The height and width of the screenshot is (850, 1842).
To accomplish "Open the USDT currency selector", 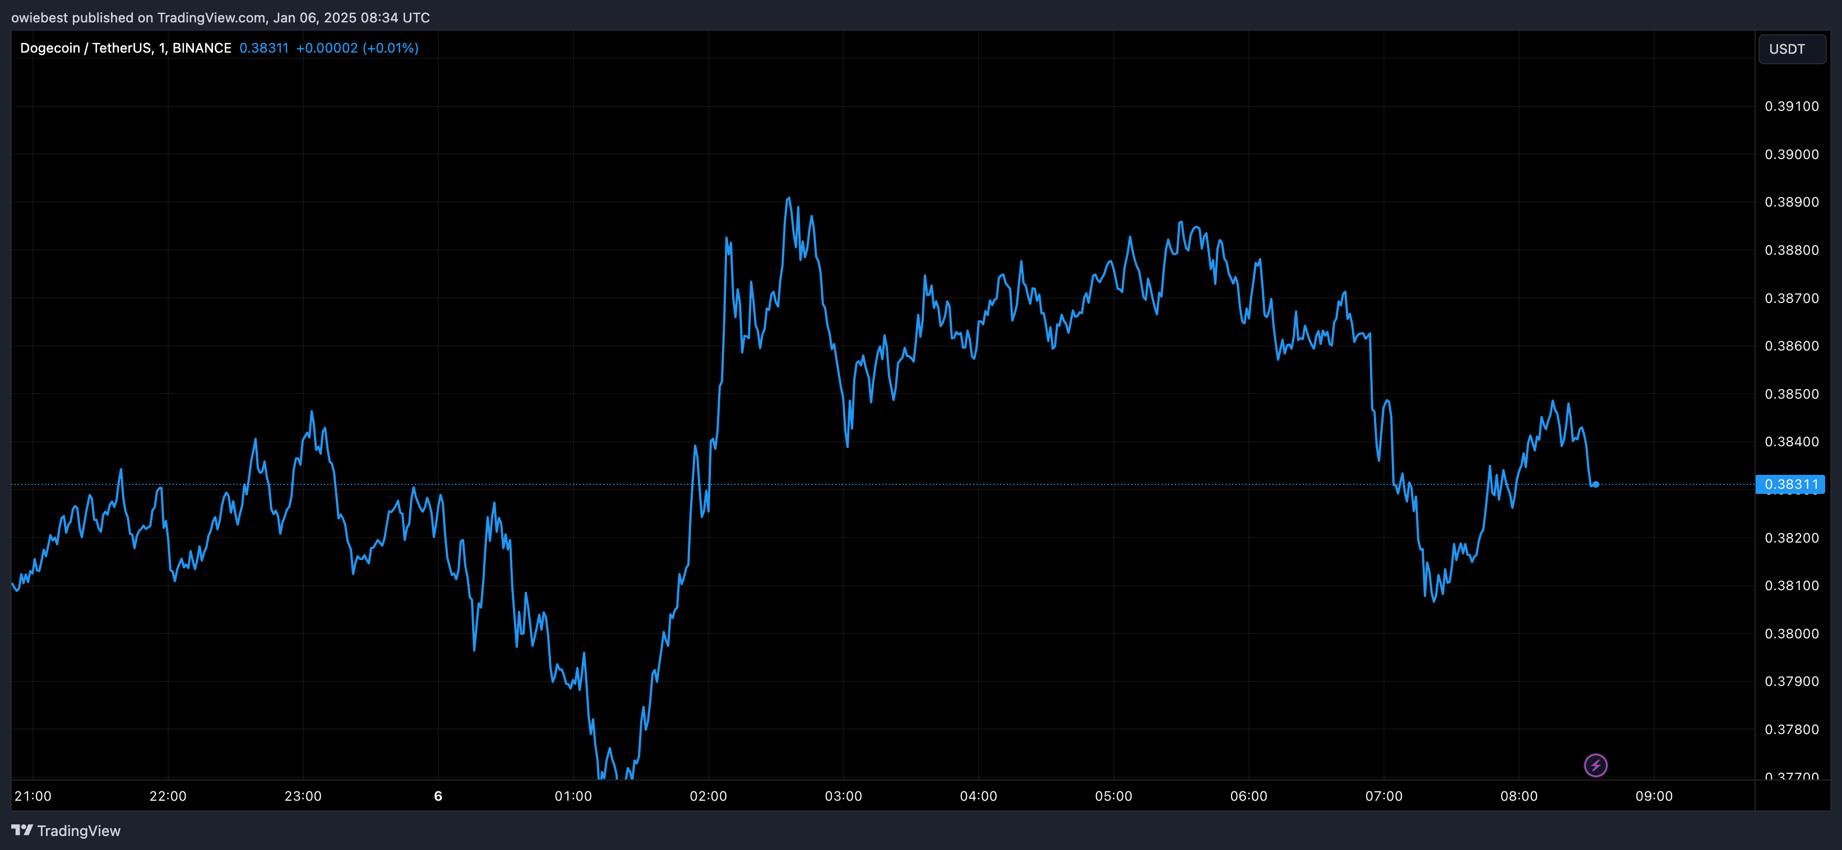I will [1792, 49].
